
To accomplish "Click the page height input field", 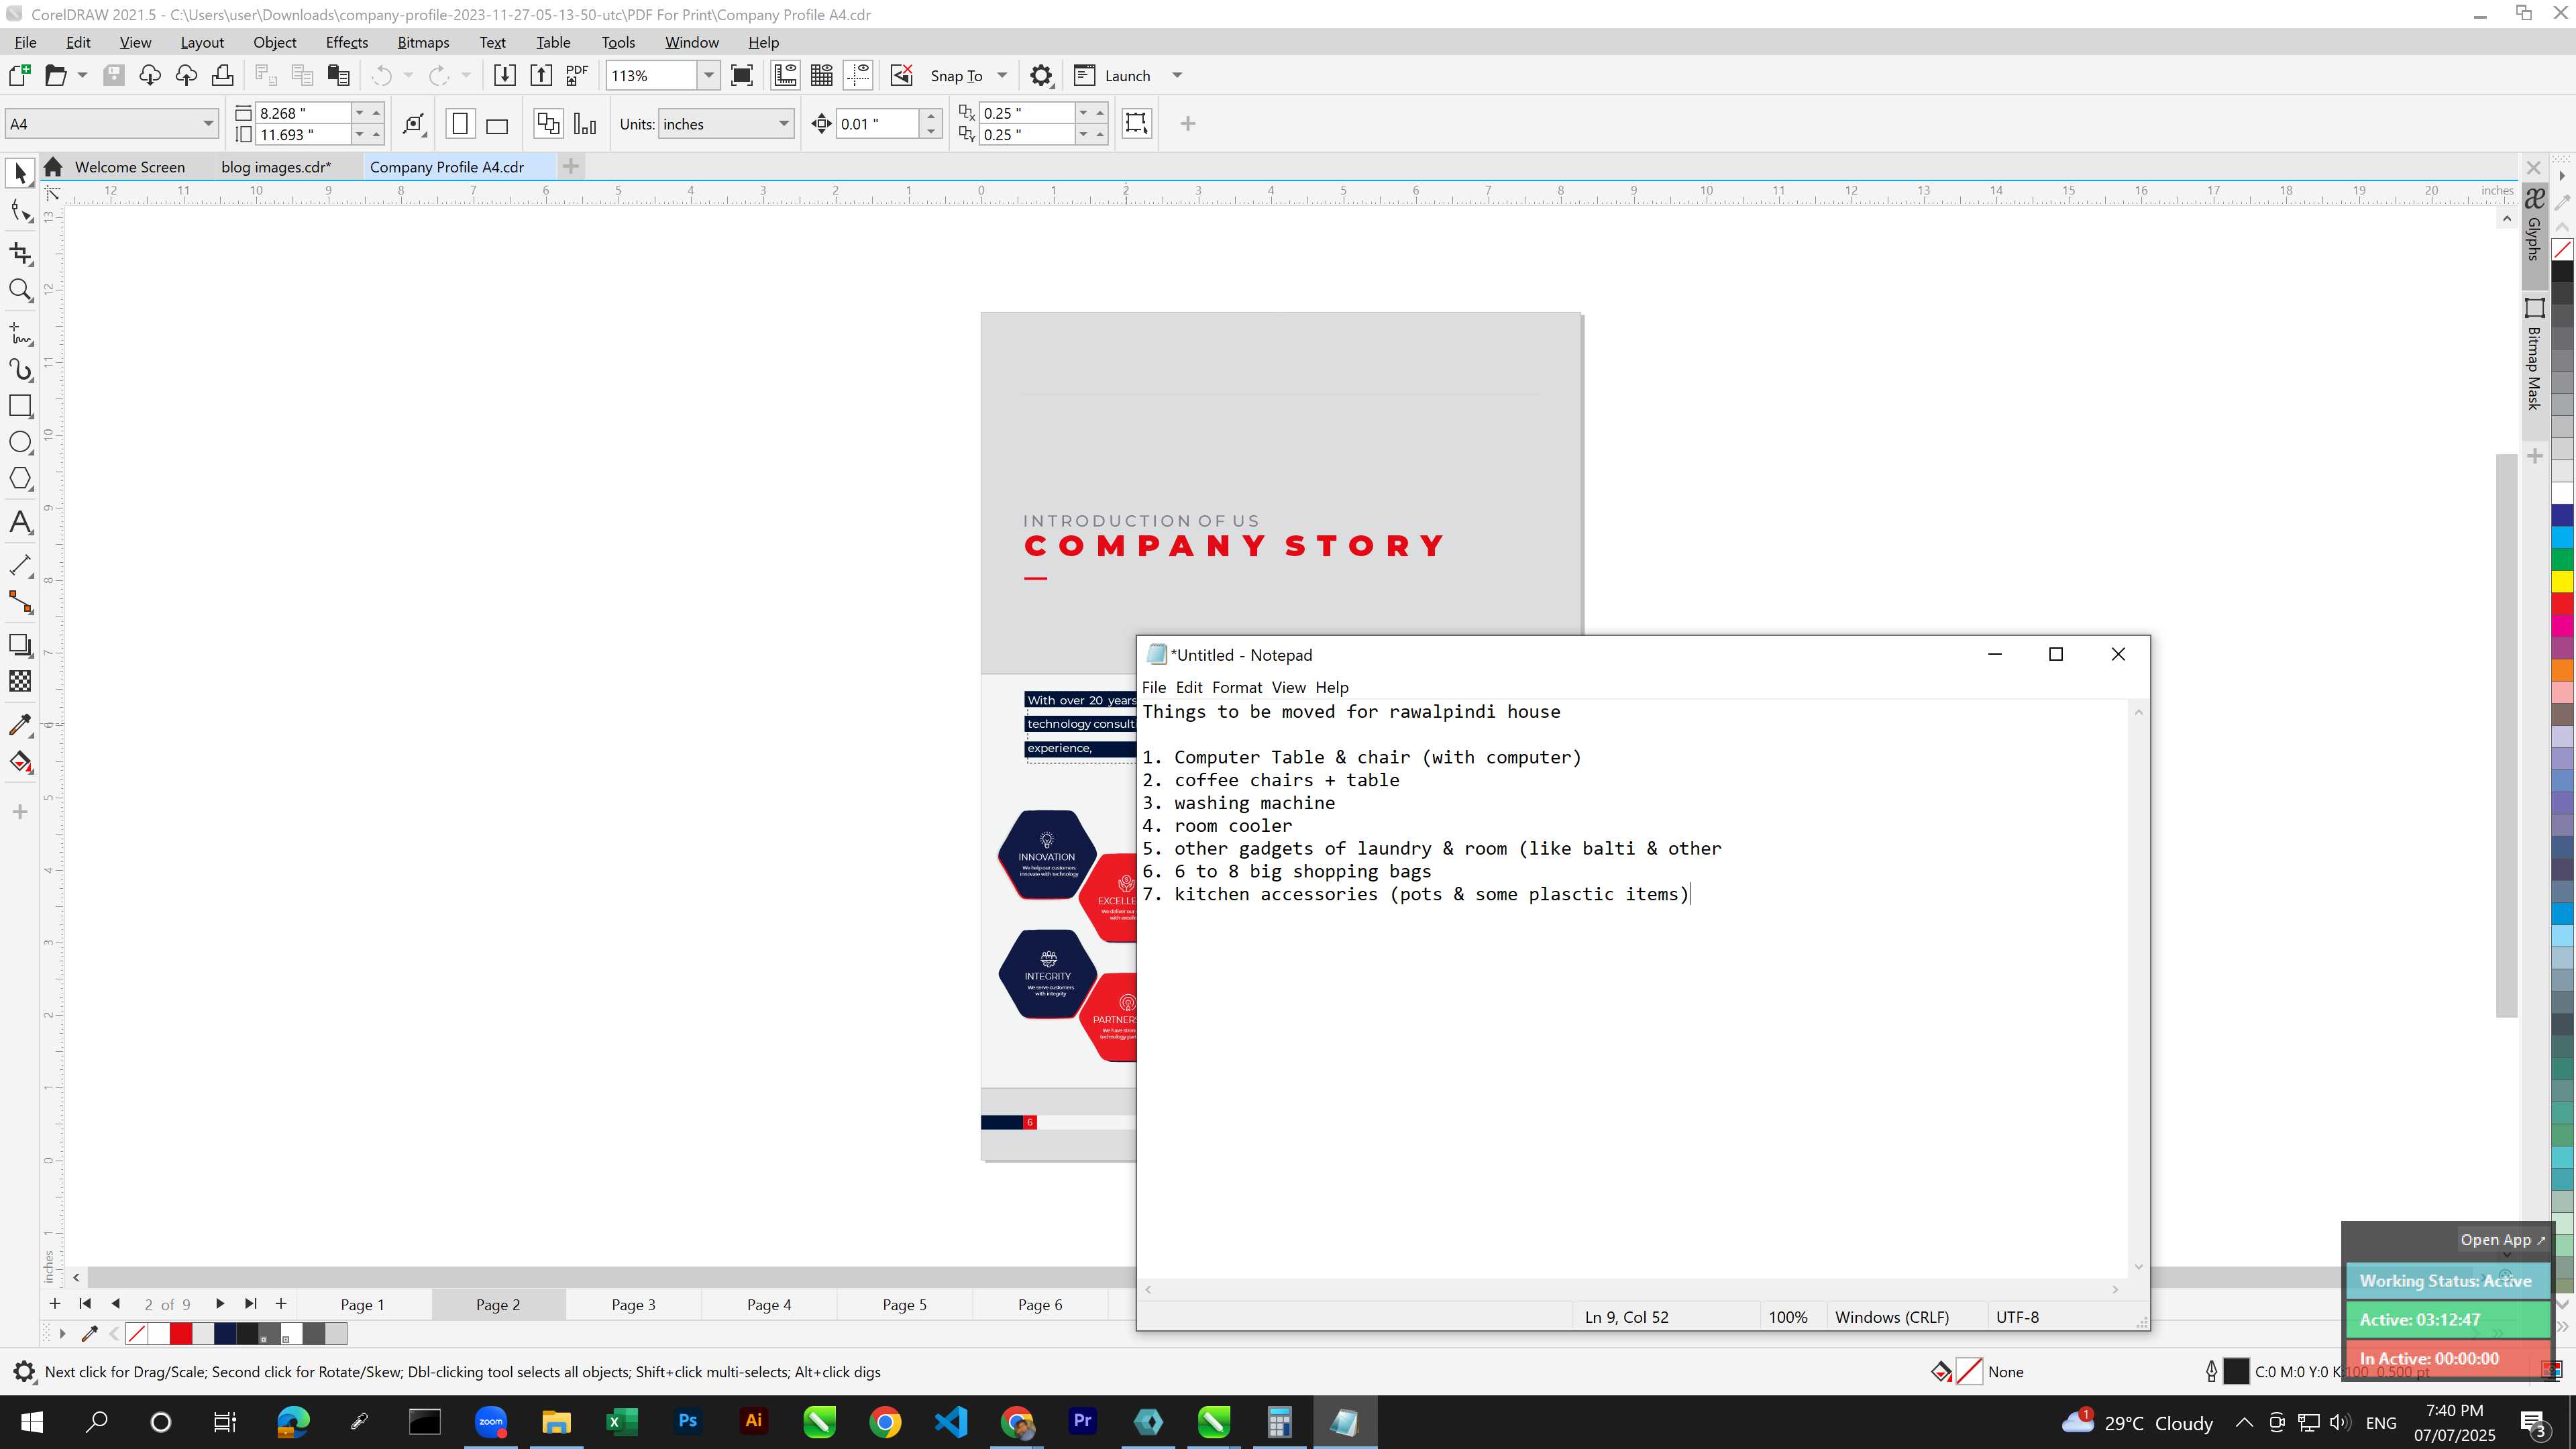I will 303,135.
